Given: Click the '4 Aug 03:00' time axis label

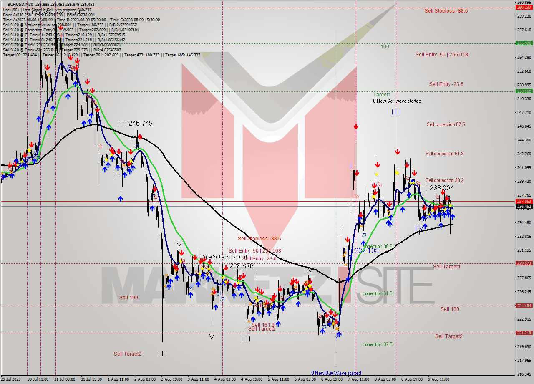Looking at the screenshot, I should pyautogui.click(x=225, y=379).
